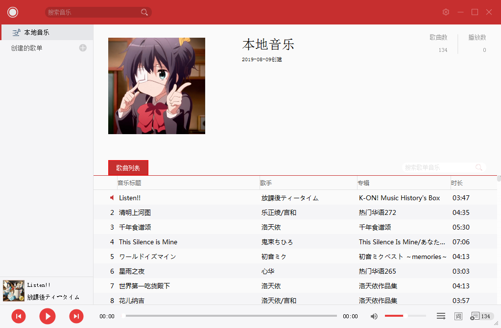This screenshot has height=328, width=501.
Task: Click the red speaker icon beside Listen!!
Action: point(112,198)
